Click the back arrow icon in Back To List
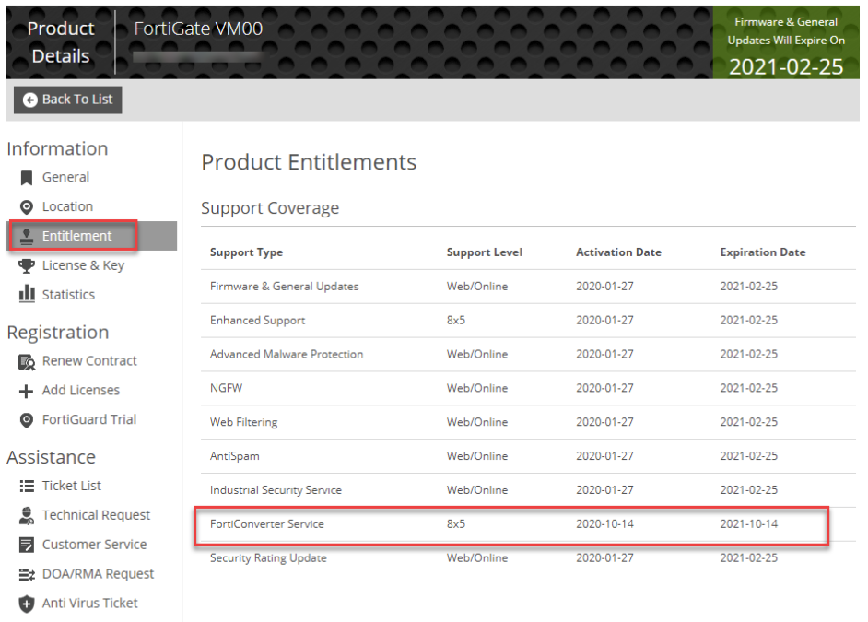868x622 pixels. pos(29,100)
